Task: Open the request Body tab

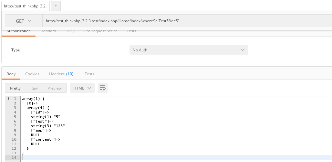Action: [70, 31]
